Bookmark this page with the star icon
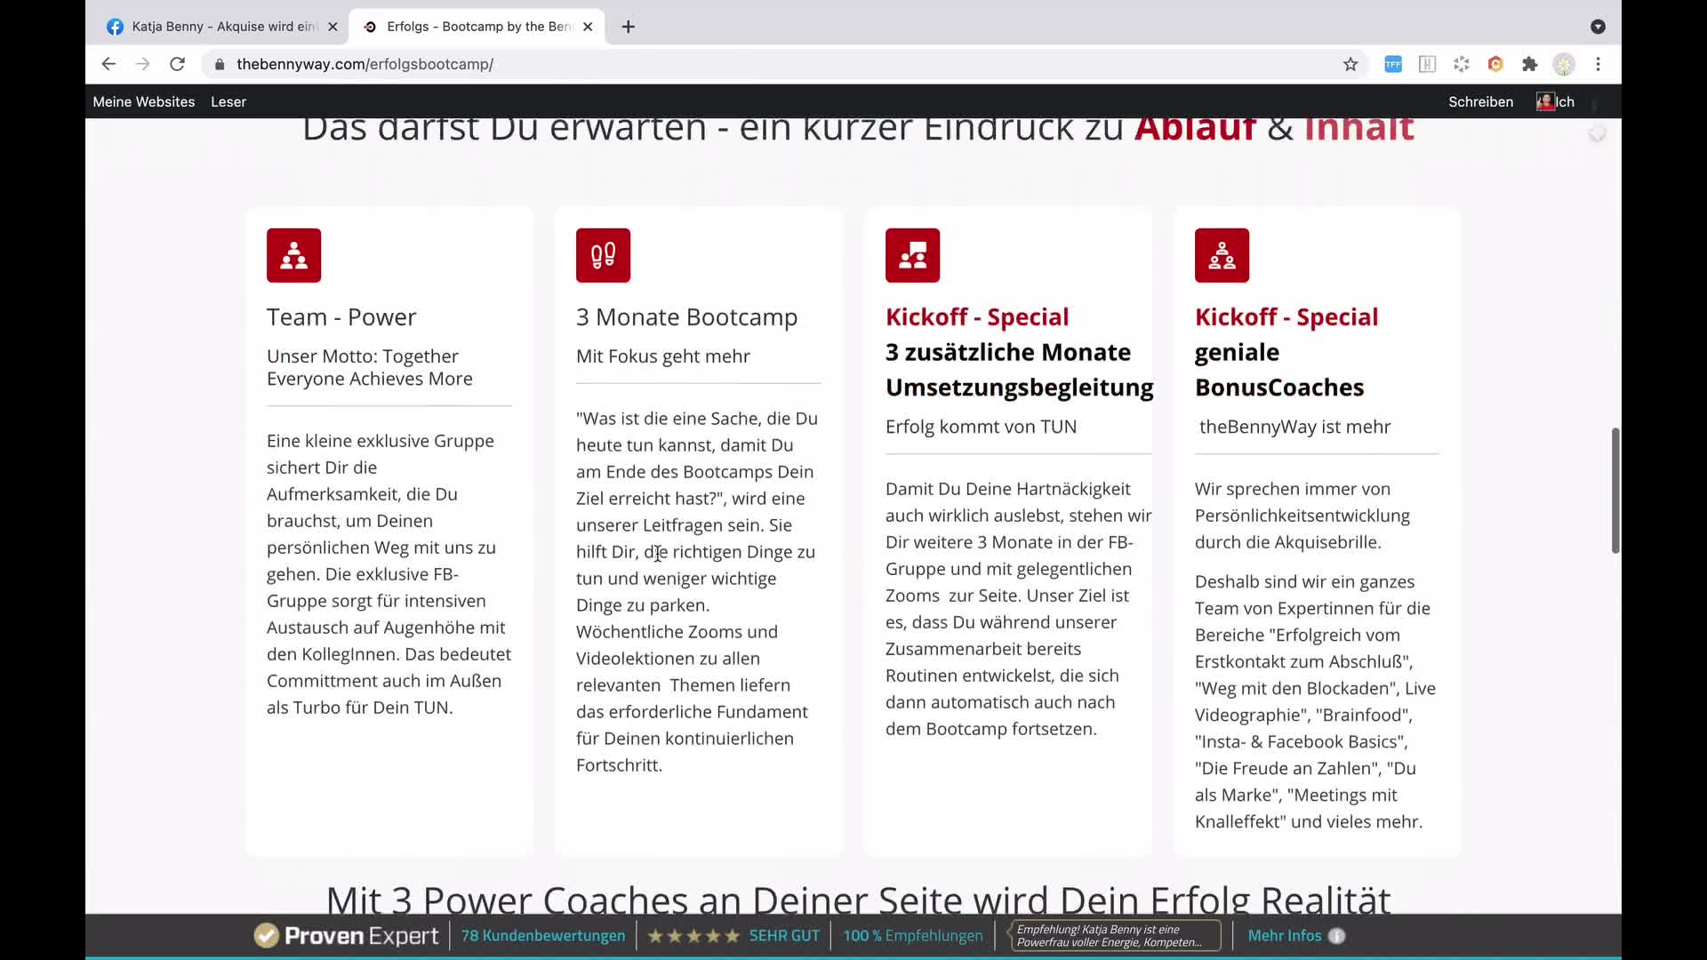Screen dimensions: 1707x960 point(1350,64)
